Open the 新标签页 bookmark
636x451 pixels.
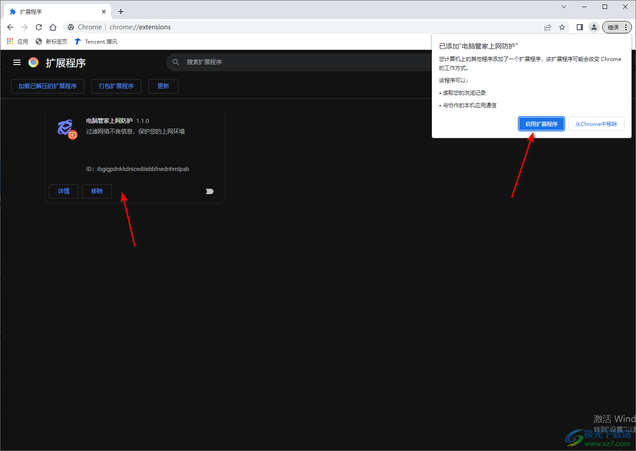(x=51, y=41)
